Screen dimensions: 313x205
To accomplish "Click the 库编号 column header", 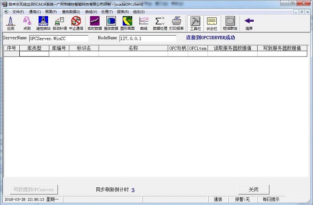I will coord(59,48).
